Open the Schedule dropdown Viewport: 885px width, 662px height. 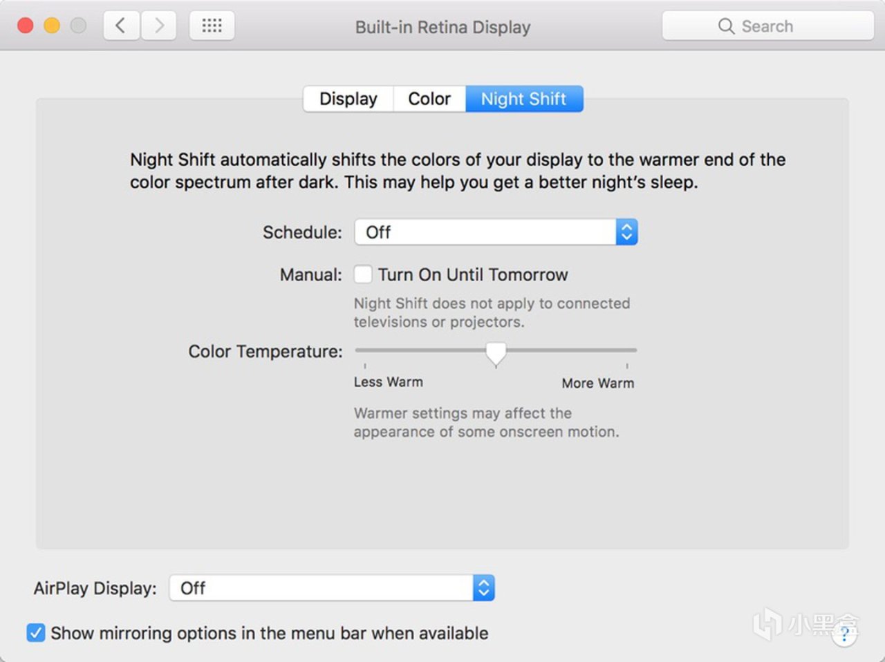tap(496, 232)
